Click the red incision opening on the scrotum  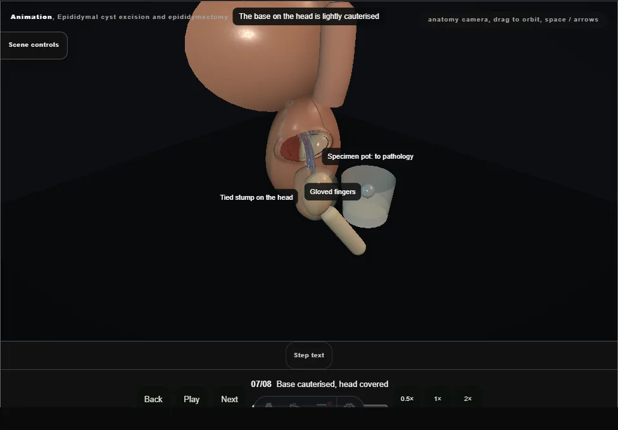291,149
